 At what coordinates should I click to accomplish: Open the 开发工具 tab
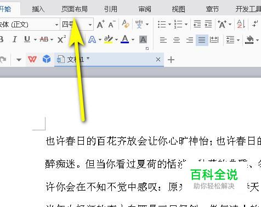click(x=248, y=9)
